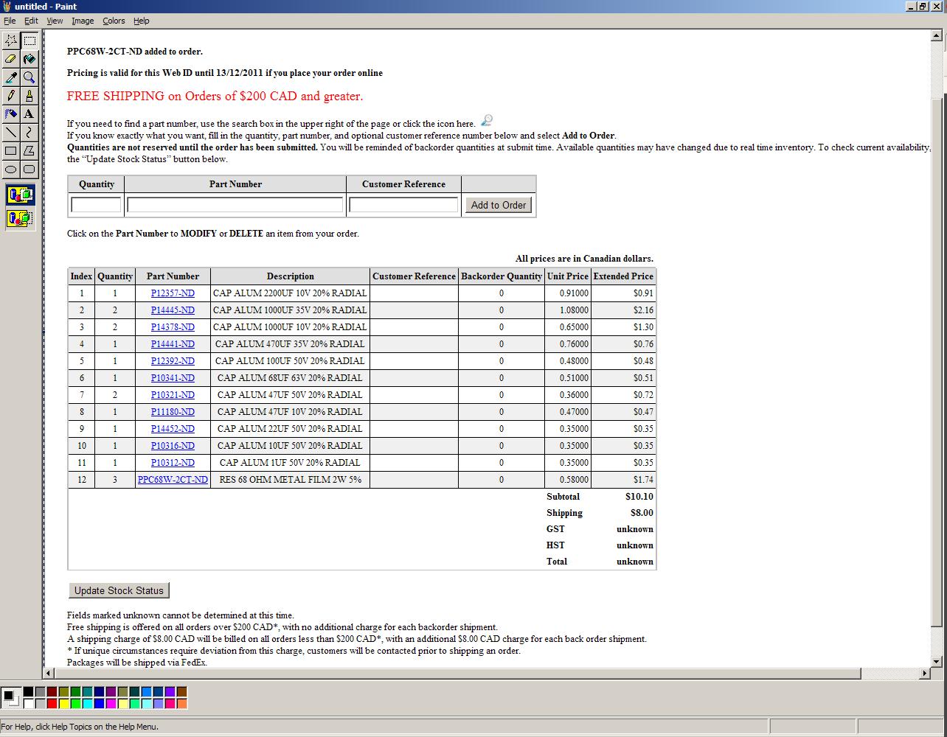Open the Colors menu
The width and height of the screenshot is (947, 737).
pos(114,21)
